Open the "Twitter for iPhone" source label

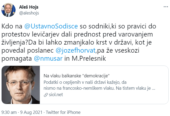pyautogui.click(x=63, y=112)
